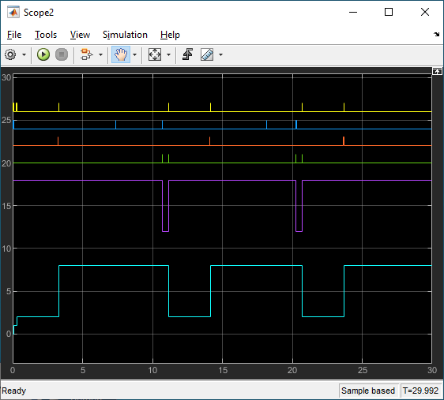Open the File menu
Image resolution: width=444 pixels, height=400 pixels.
(x=14, y=35)
